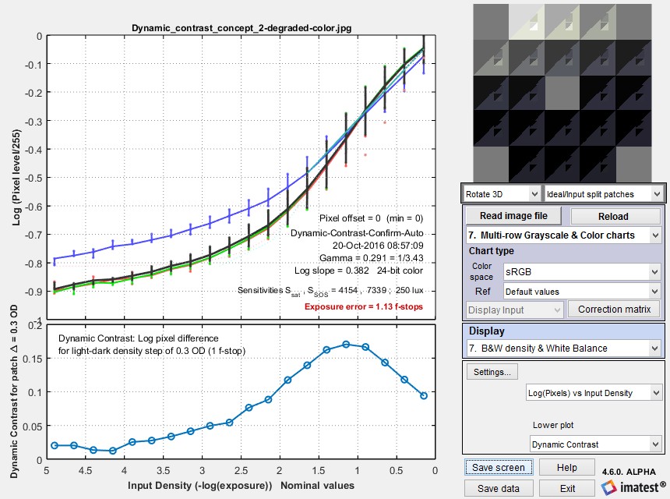The height and width of the screenshot is (499, 670).
Task: Open the Correction matrix dialog
Action: point(614,309)
